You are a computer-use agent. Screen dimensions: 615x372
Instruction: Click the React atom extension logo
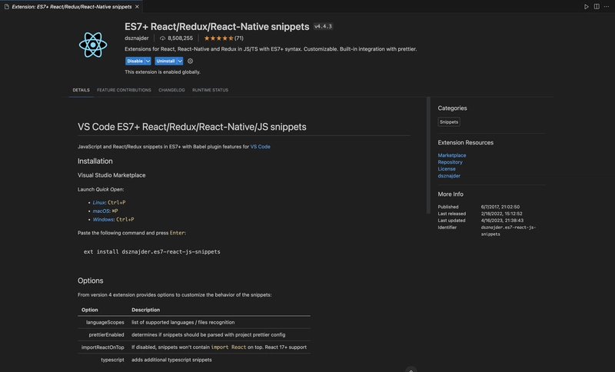tap(93, 45)
